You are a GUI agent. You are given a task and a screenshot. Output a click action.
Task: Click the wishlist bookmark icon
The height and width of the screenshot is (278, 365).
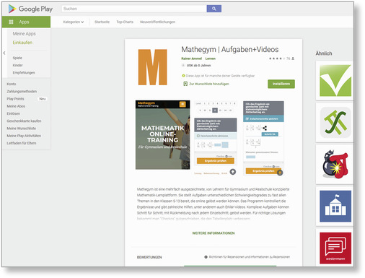click(x=185, y=84)
